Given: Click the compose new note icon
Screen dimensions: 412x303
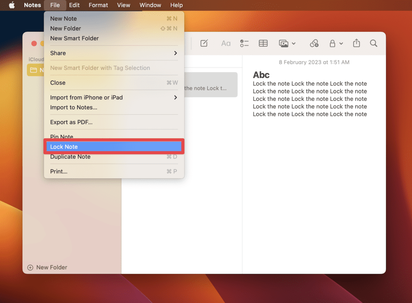Looking at the screenshot, I should pyautogui.click(x=204, y=43).
